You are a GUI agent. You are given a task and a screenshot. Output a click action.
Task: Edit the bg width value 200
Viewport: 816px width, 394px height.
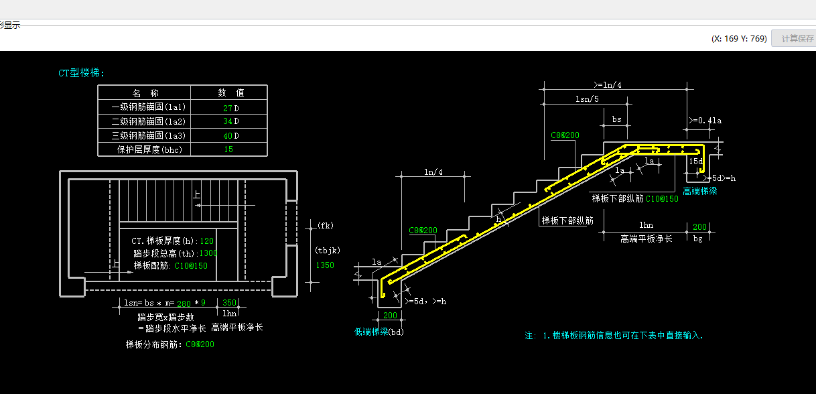point(699,226)
